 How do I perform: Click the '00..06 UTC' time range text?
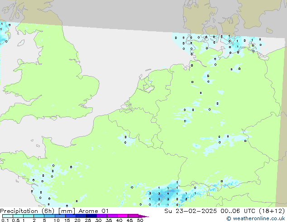(238, 211)
